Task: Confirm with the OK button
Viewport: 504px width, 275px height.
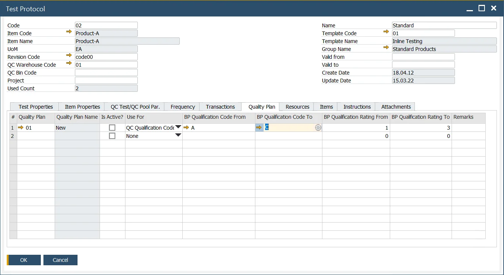Action: pyautogui.click(x=24, y=260)
